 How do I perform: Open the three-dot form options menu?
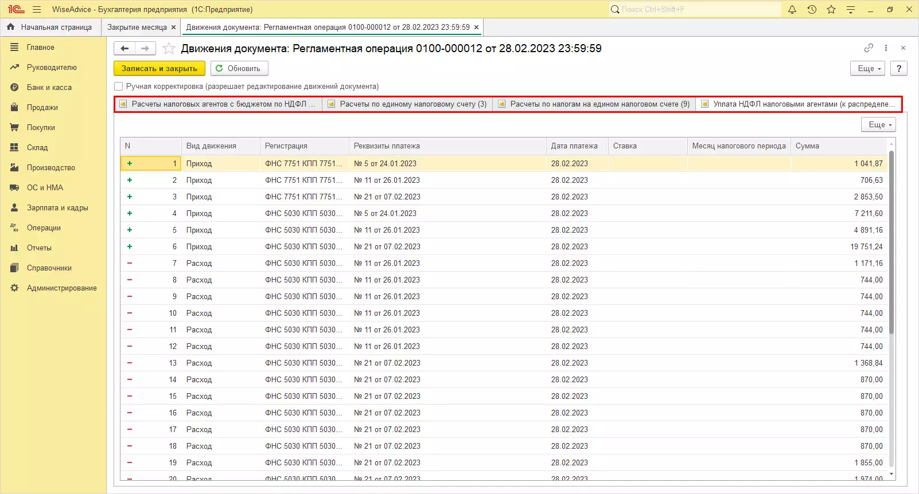pos(886,48)
